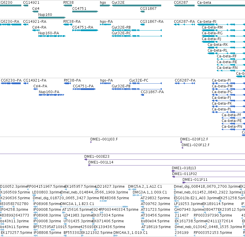Select protein Csl4-PA
The width and height of the screenshot is (245, 237).
click(x=35, y=89)
